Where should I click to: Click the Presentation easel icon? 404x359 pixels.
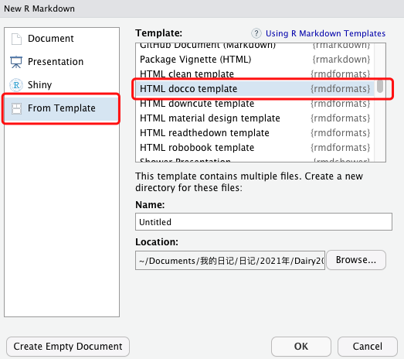[x=16, y=62]
